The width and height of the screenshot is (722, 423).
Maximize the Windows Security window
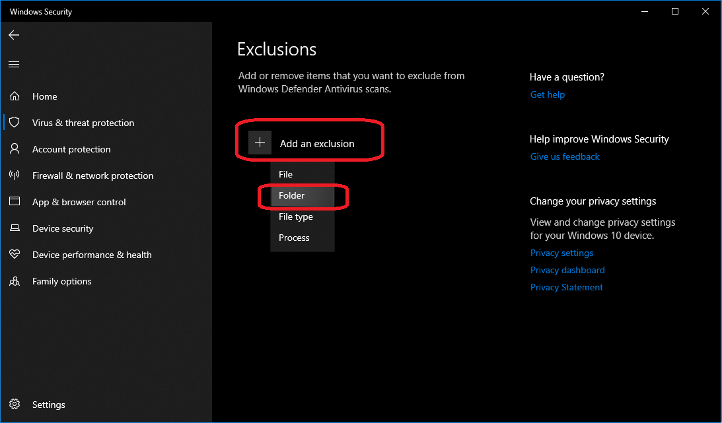[675, 11]
